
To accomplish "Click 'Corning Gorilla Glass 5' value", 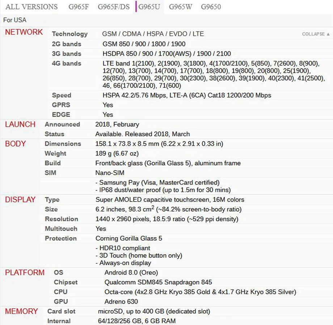I will (x=129, y=238).
